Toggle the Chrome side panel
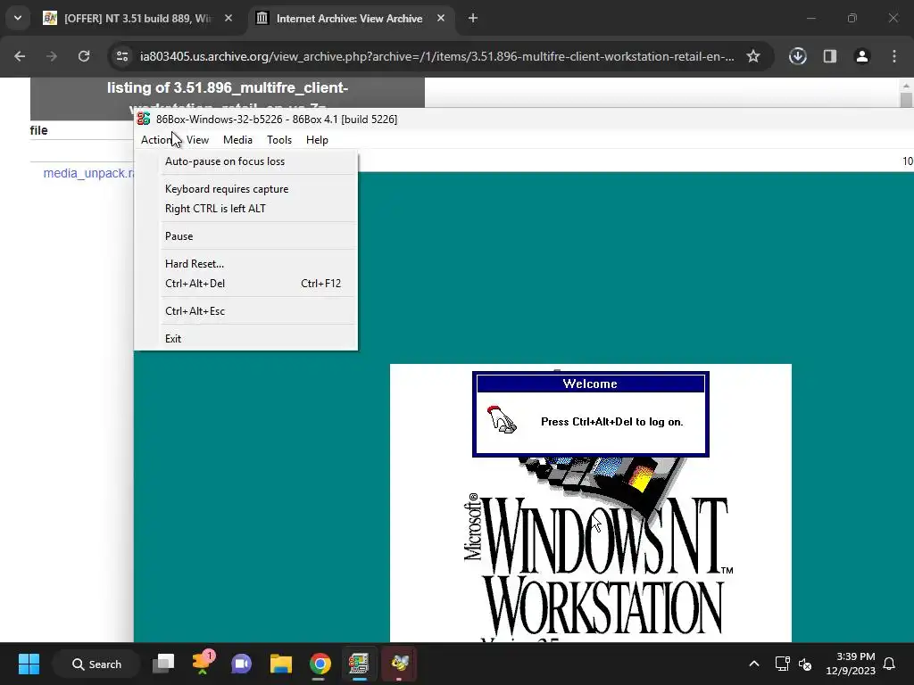914x685 pixels. (829, 56)
